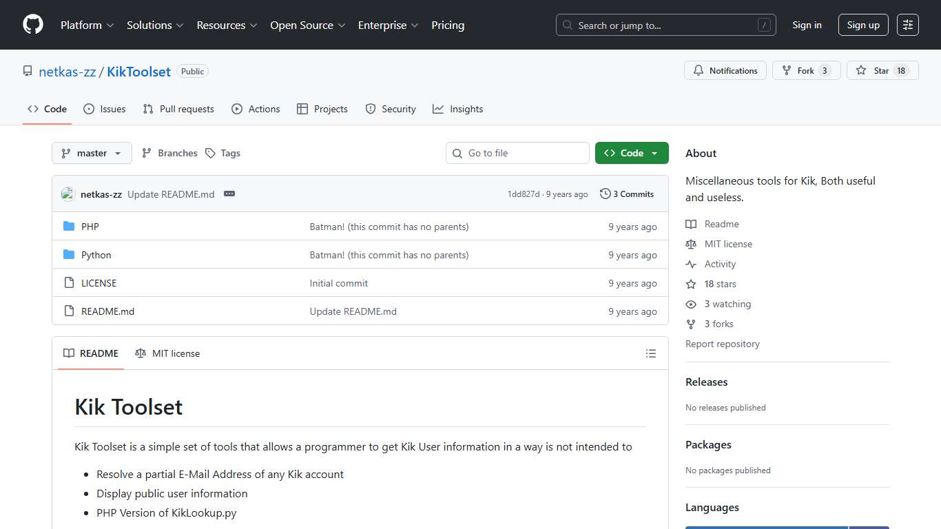Screen dimensions: 941x529
Task: Click the README book icon in About
Action: (690, 224)
